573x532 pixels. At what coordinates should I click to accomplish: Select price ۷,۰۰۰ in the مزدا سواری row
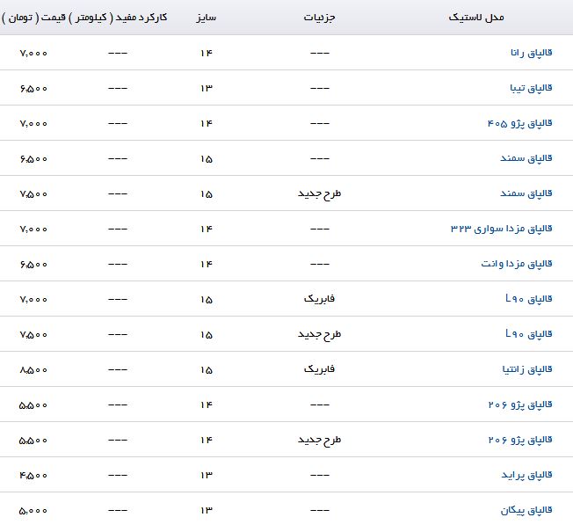(x=33, y=230)
